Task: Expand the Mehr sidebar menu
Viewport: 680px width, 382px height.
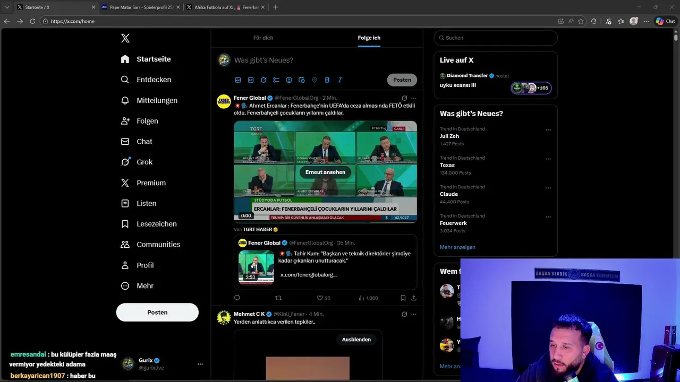Action: pyautogui.click(x=137, y=285)
